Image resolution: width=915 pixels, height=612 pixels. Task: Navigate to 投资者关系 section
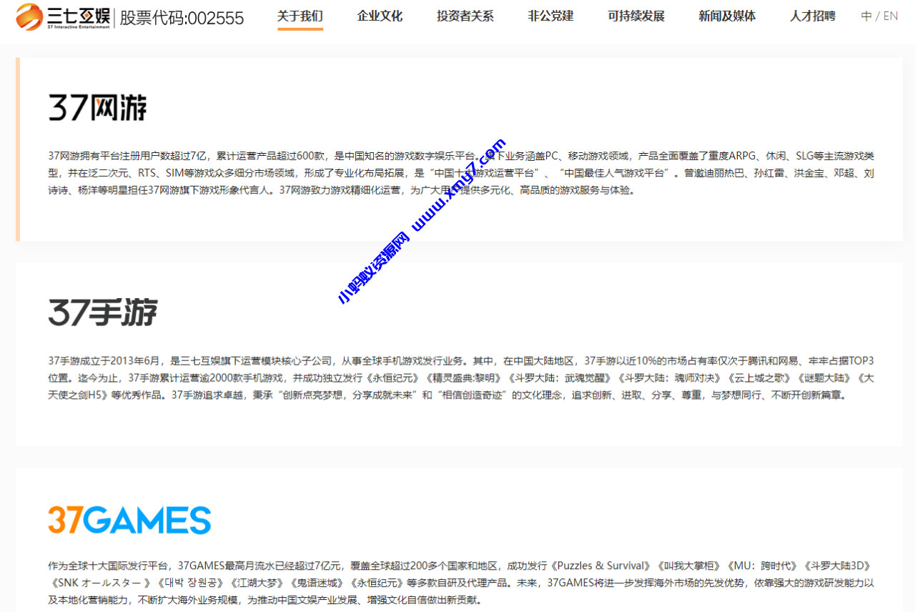465,16
